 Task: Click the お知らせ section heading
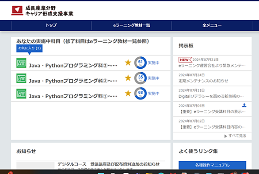(x=26, y=151)
